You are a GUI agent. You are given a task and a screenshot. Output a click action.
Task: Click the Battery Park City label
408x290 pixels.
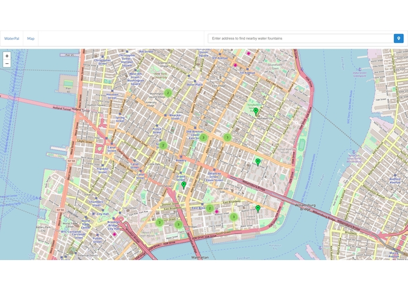coord(43,229)
